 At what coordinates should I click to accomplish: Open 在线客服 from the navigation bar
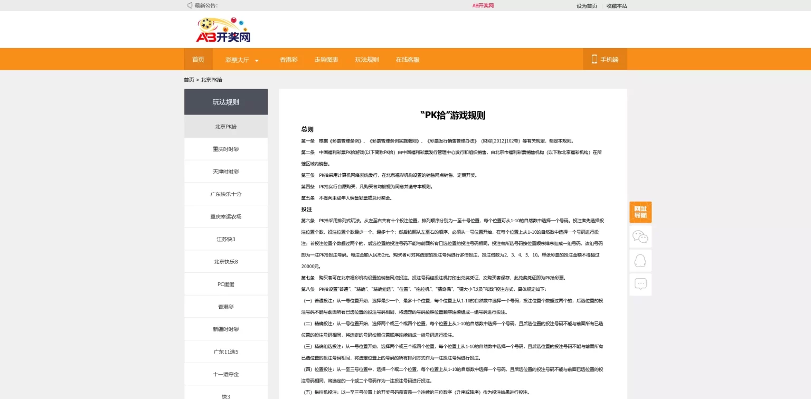click(408, 60)
